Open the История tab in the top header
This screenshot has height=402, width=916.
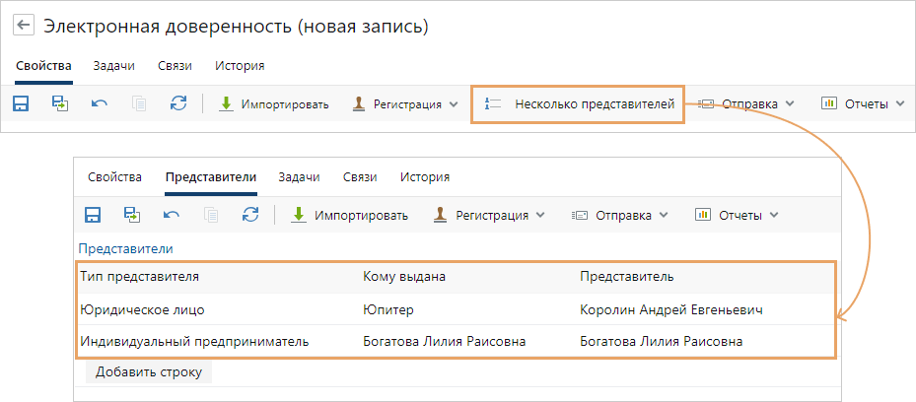(x=240, y=66)
